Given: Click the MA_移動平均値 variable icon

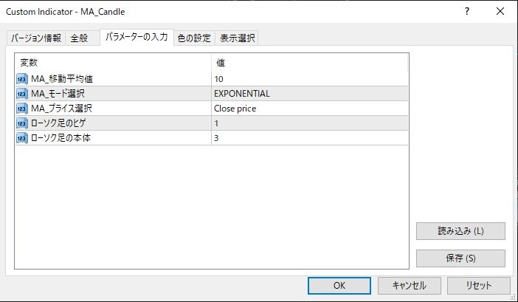Looking at the screenshot, I should click(22, 79).
